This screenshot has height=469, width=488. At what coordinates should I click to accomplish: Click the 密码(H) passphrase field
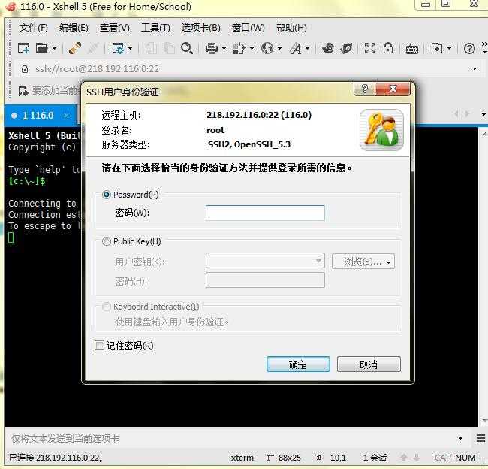tap(265, 280)
